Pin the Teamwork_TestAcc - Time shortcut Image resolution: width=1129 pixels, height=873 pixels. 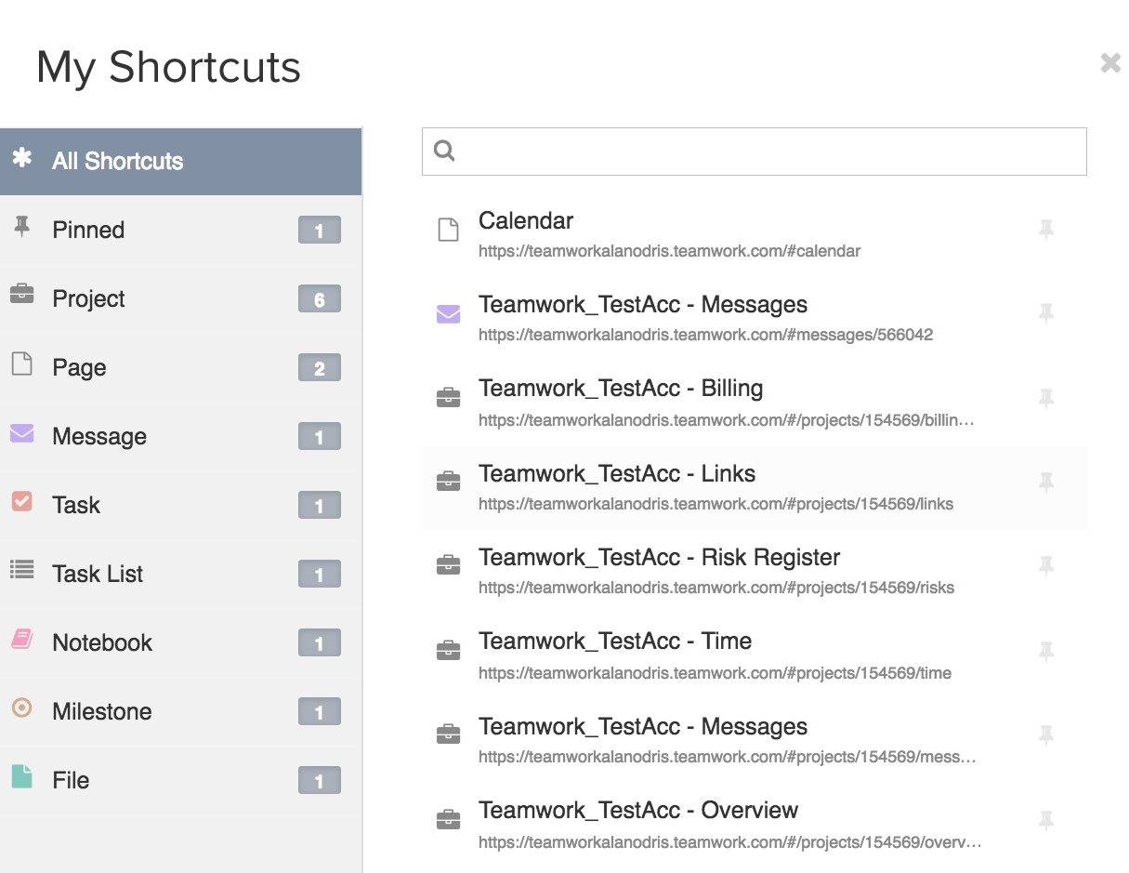tap(1046, 652)
